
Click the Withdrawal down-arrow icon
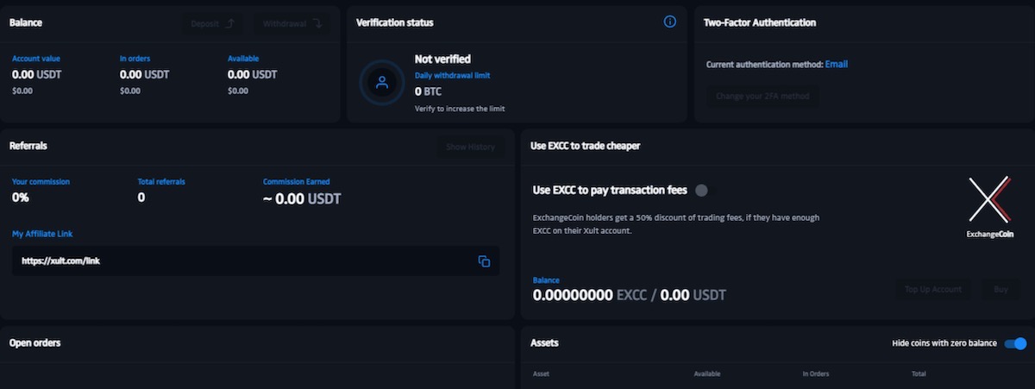pos(317,23)
